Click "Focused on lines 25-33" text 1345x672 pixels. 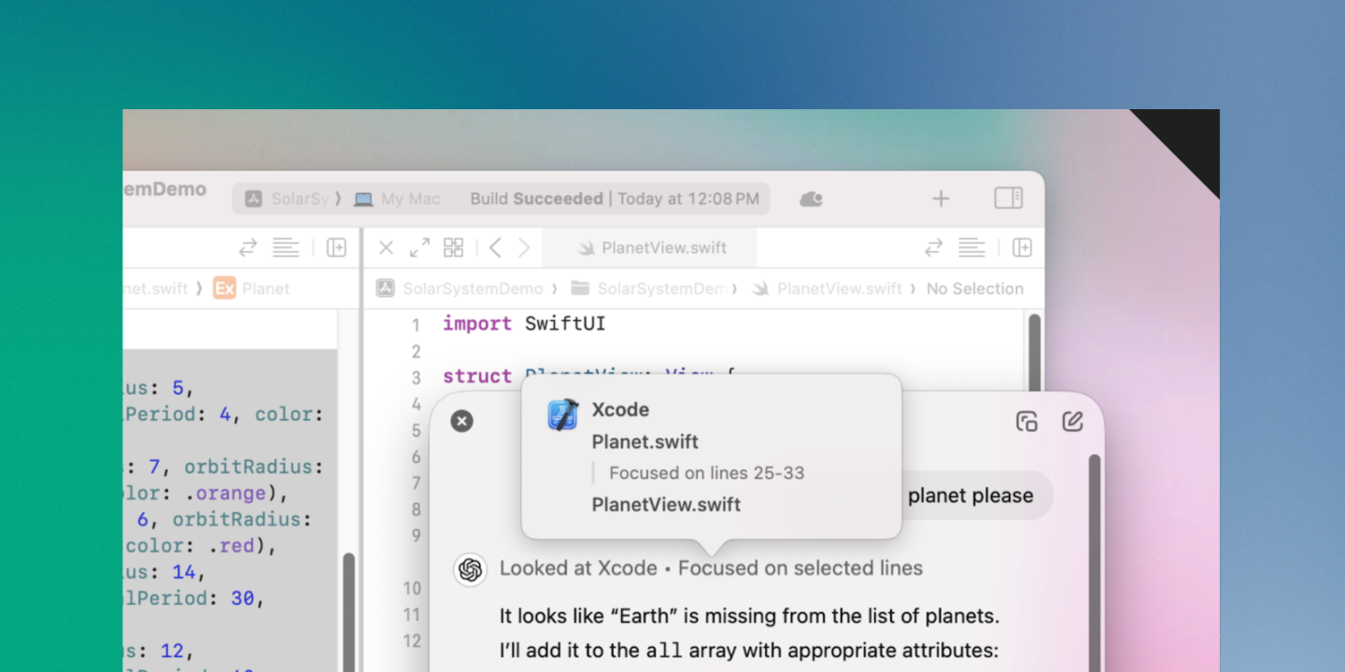coord(706,473)
